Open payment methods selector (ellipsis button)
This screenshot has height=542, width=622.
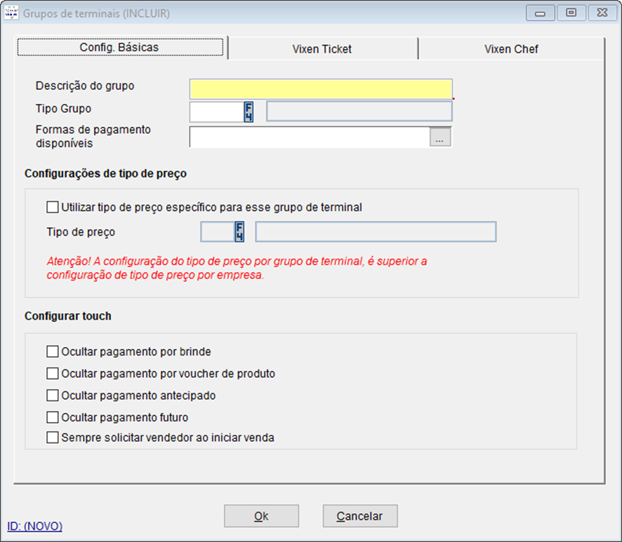(440, 137)
